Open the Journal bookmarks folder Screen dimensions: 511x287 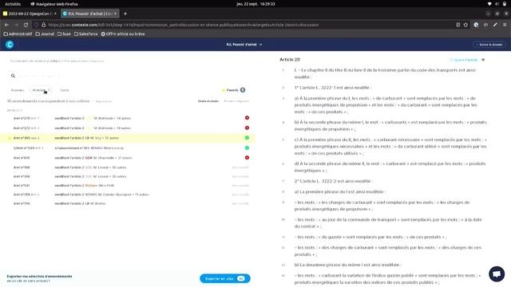pyautogui.click(x=45, y=33)
